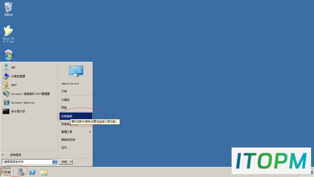Screen dimensions: 314x177
Task: Click the search magnifier icon button
Action: (54, 162)
